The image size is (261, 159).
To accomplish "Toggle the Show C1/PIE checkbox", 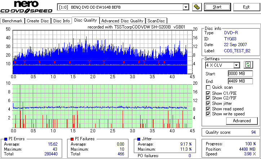I will [208, 93].
